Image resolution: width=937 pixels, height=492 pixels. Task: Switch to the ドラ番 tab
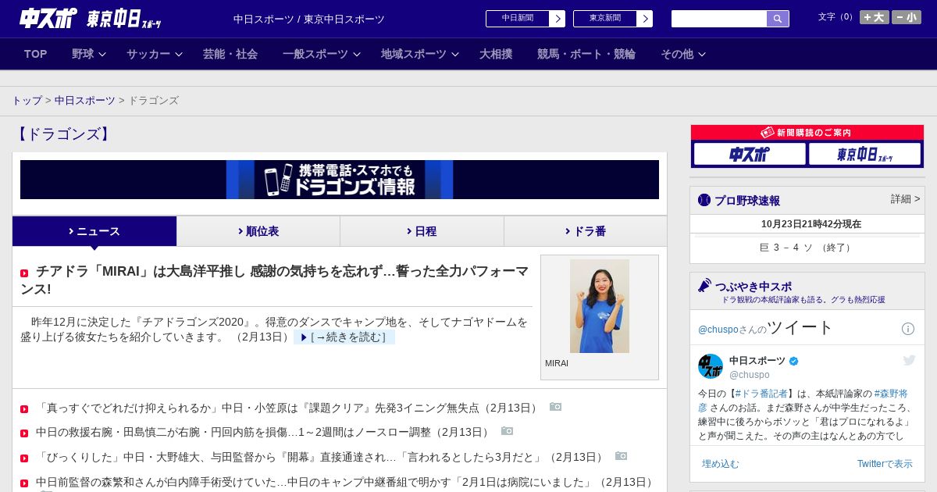[586, 231]
